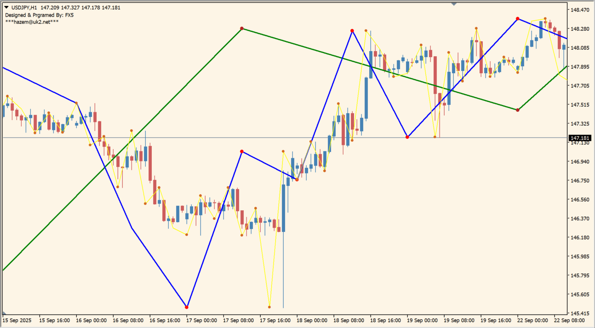
Task: Click the red zigzag high point after 18 Sep 08:00
Action: (352, 31)
